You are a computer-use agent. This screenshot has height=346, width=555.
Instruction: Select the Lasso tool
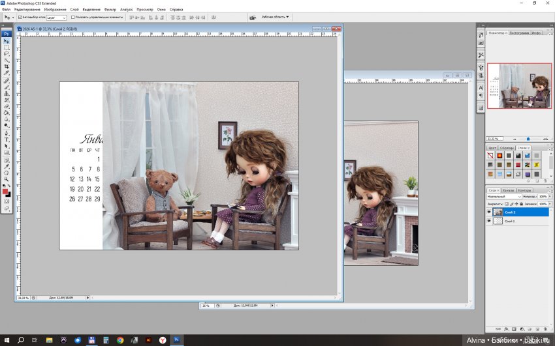7,54
